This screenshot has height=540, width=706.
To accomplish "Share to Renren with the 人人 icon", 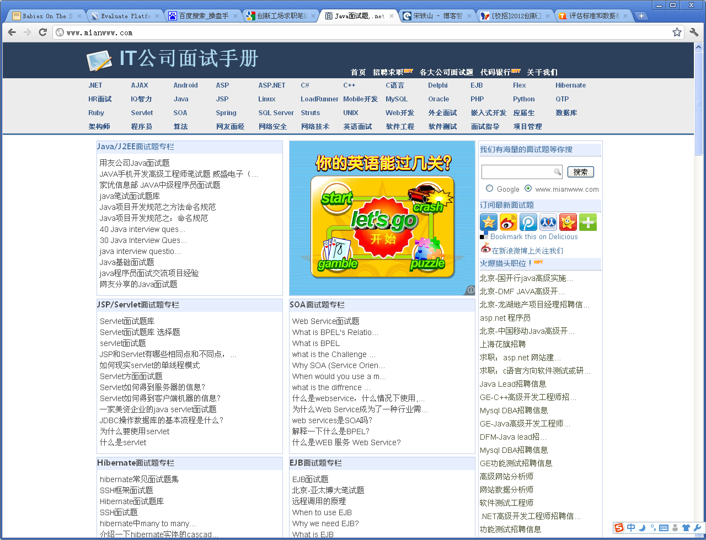I will (x=548, y=222).
